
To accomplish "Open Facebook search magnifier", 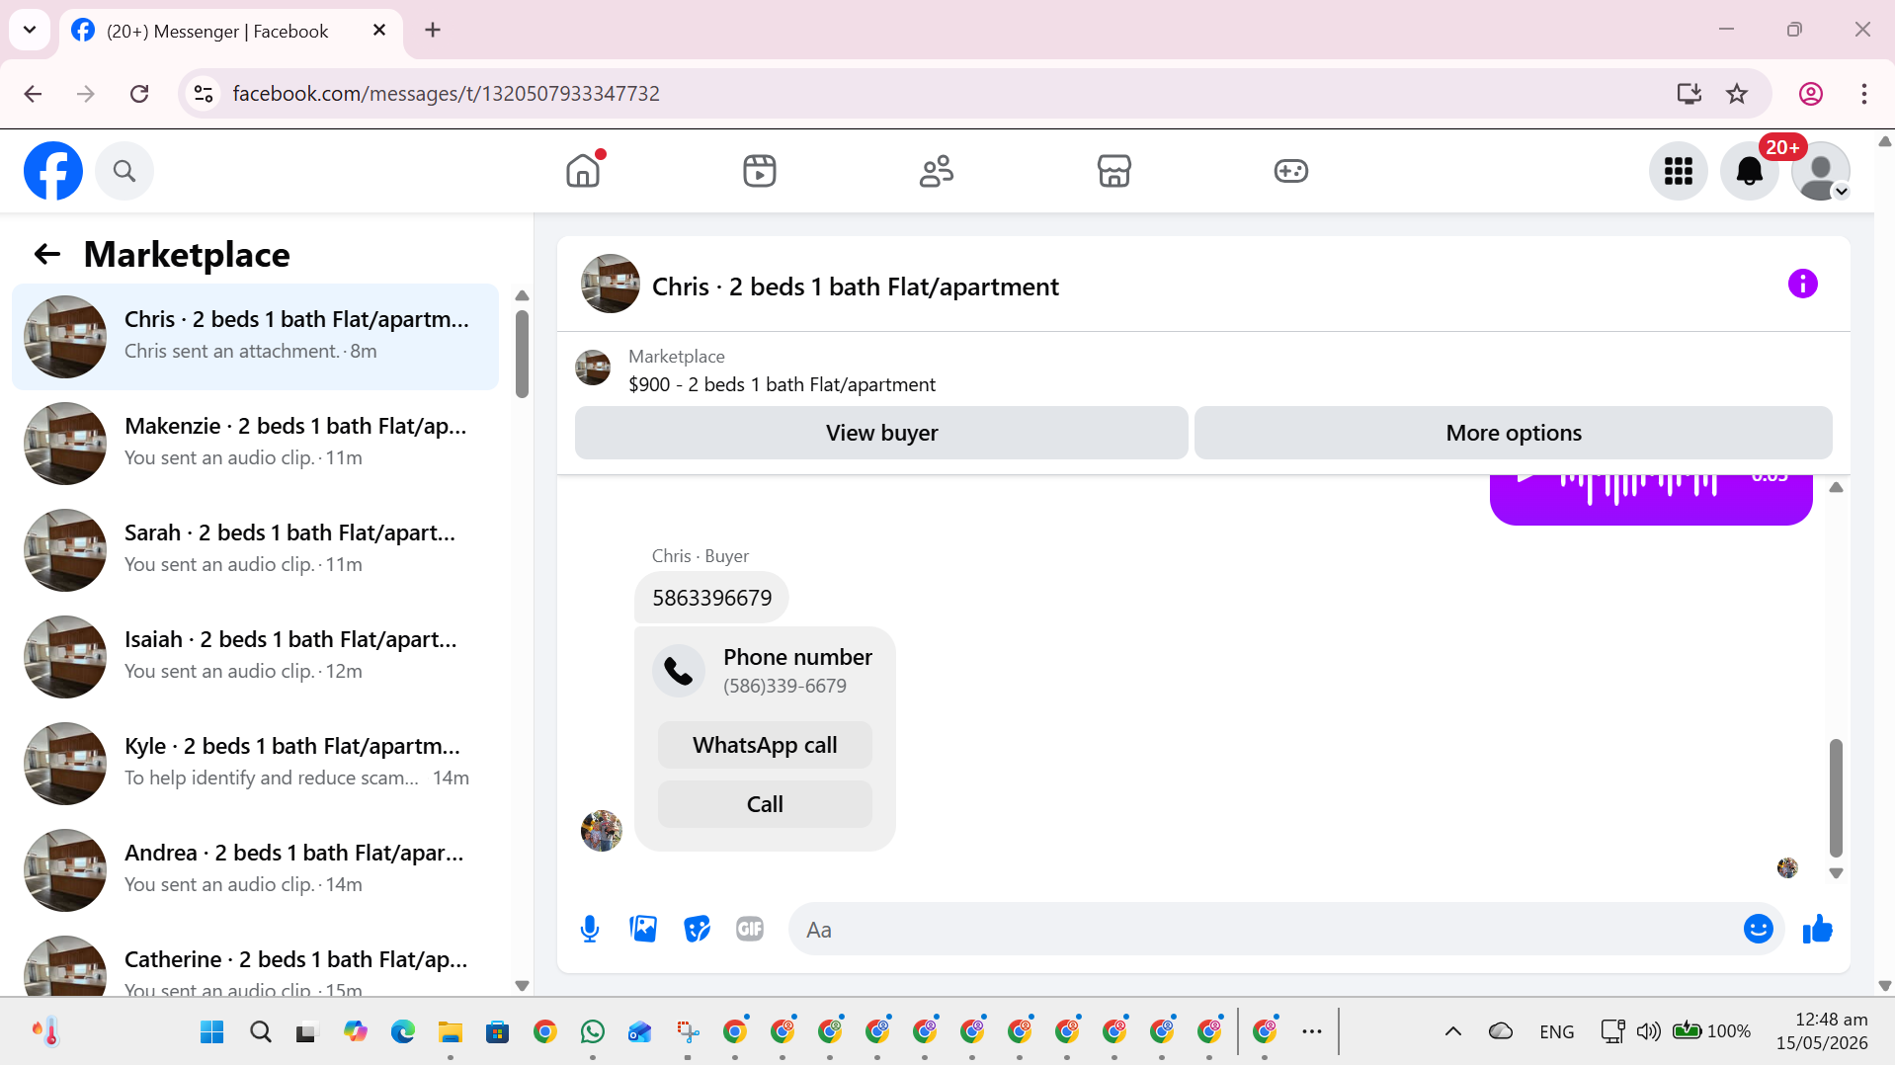I will pyautogui.click(x=124, y=171).
